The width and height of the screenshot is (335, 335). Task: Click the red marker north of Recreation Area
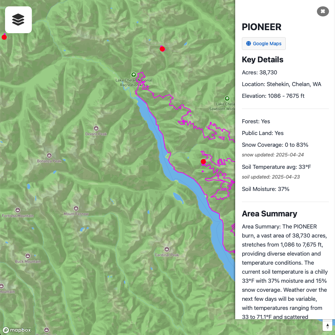pyautogui.click(x=162, y=49)
